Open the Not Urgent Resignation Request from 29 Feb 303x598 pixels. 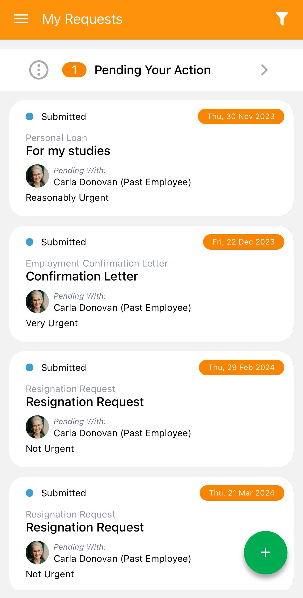(85, 402)
